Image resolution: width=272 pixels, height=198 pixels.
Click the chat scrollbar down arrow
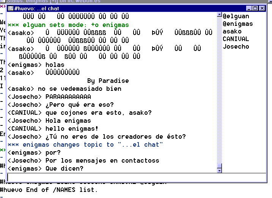click(219, 170)
